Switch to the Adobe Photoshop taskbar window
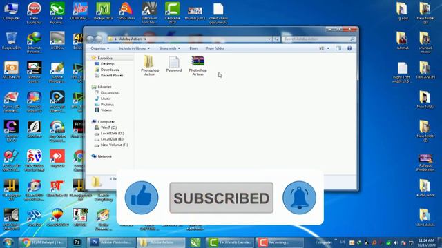The width and height of the screenshot is (442, 248). tap(110, 242)
